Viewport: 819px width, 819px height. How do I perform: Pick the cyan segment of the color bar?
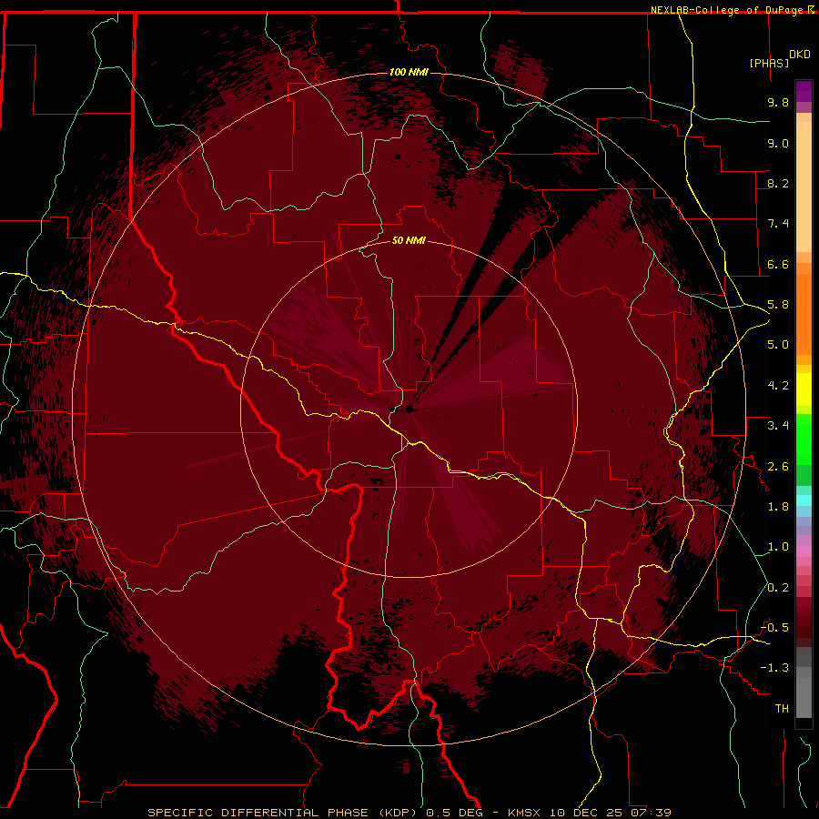(x=804, y=500)
